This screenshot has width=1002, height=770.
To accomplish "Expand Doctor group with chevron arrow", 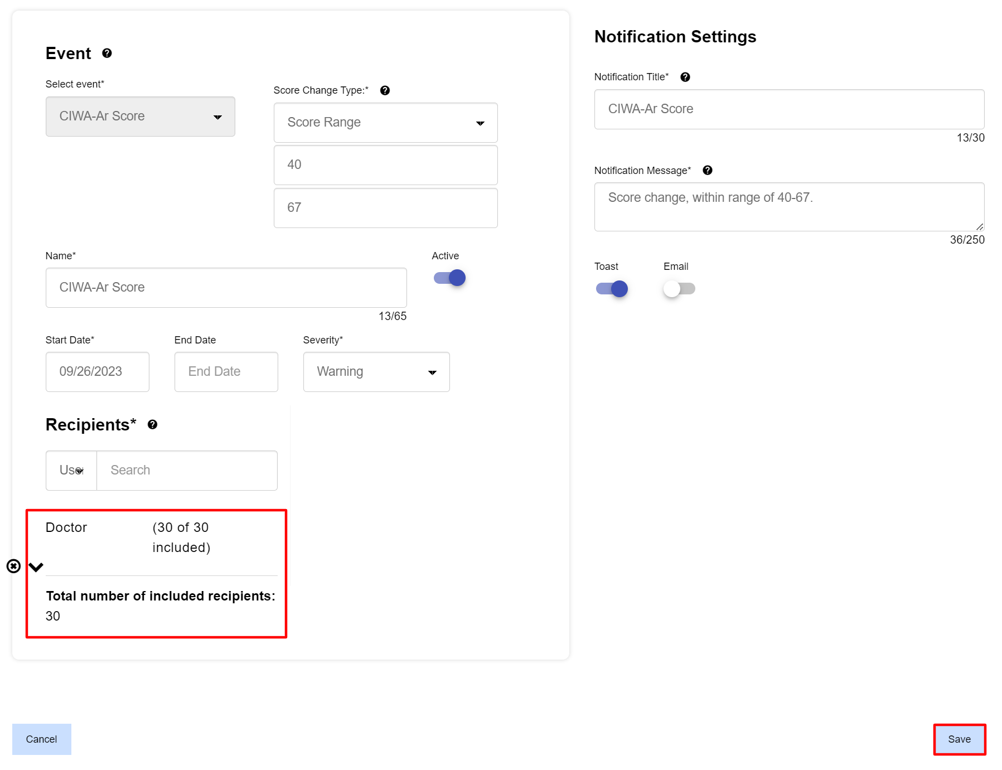I will click(x=36, y=568).
